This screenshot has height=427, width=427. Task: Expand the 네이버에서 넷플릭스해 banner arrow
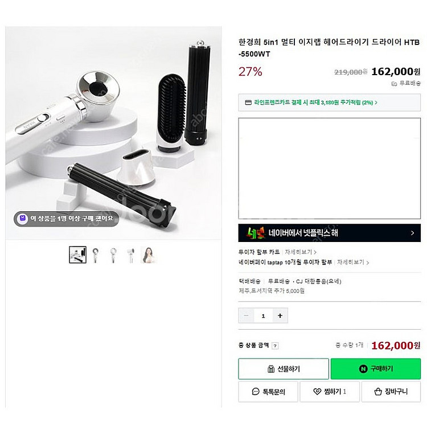pos(413,233)
